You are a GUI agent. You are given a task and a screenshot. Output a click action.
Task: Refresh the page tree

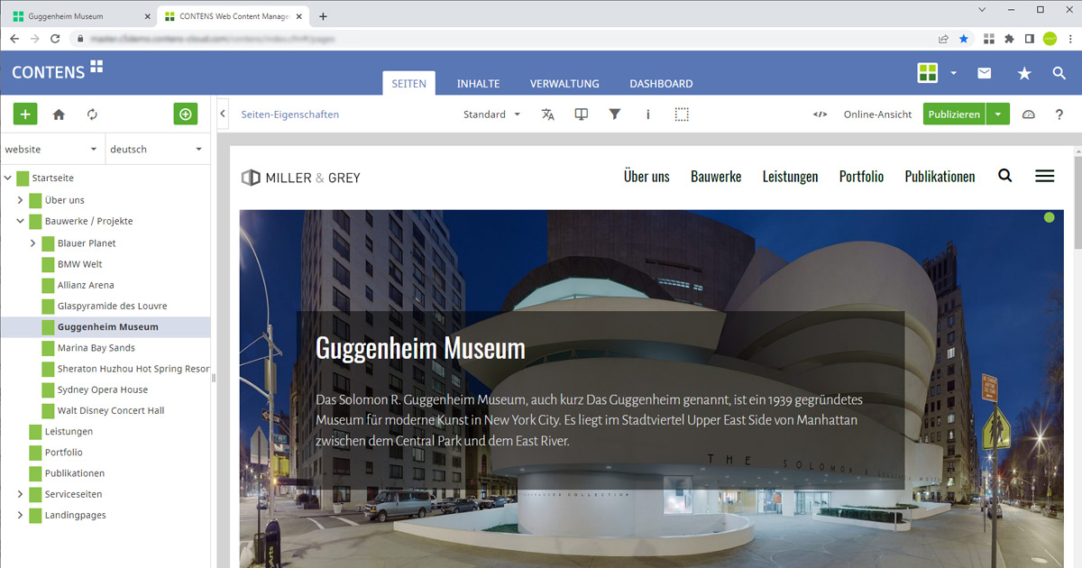pyautogui.click(x=92, y=115)
